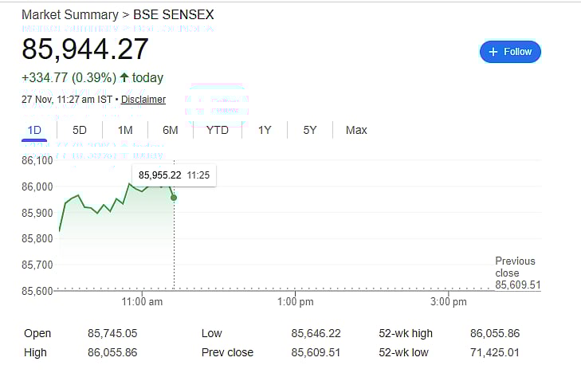Select the 1D time range tab

34,130
